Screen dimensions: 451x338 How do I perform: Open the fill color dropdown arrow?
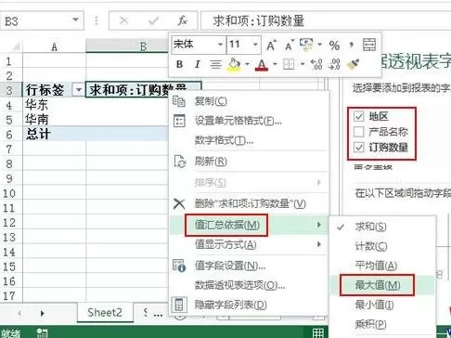pyautogui.click(x=247, y=64)
